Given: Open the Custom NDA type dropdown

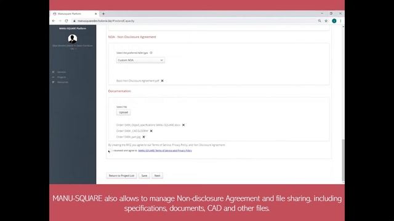Looking at the screenshot, I should click(x=140, y=60).
